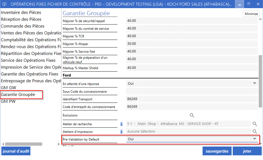The width and height of the screenshot is (263, 160).
Task: Select Service des Opérations Fixes
Action: click(28, 60)
